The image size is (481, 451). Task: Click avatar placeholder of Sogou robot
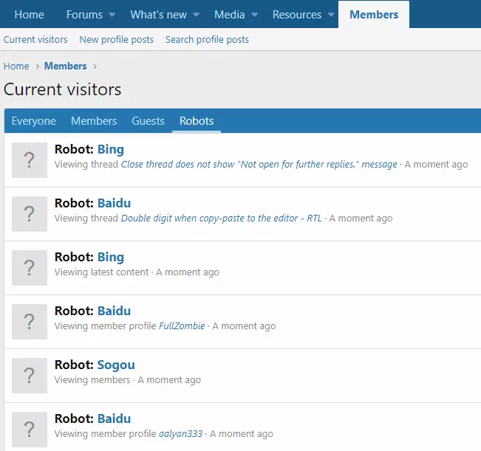(30, 376)
